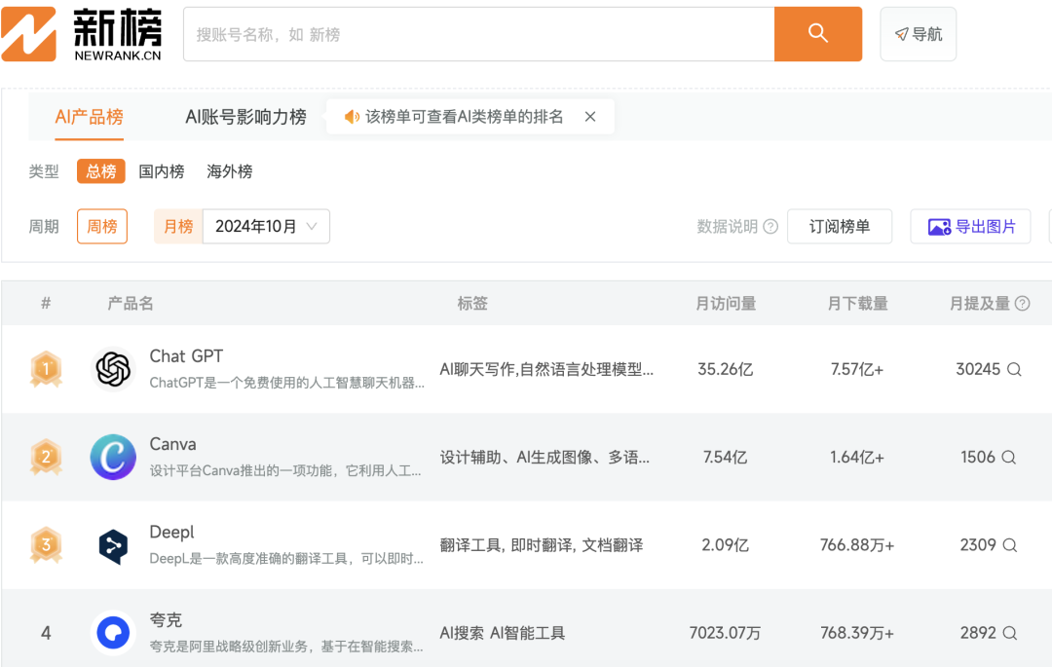Click Chat GPT's 7.57亿+ downloads value

[857, 369]
